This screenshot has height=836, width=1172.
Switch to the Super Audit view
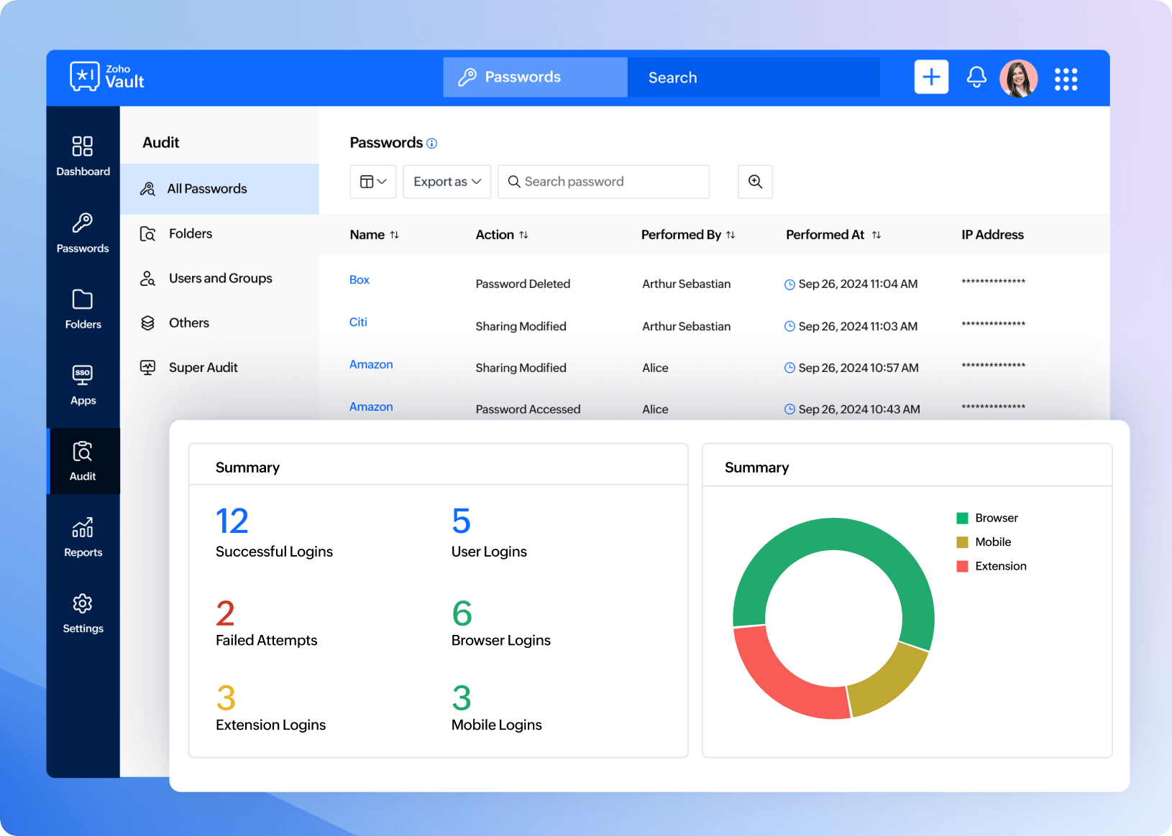(203, 367)
